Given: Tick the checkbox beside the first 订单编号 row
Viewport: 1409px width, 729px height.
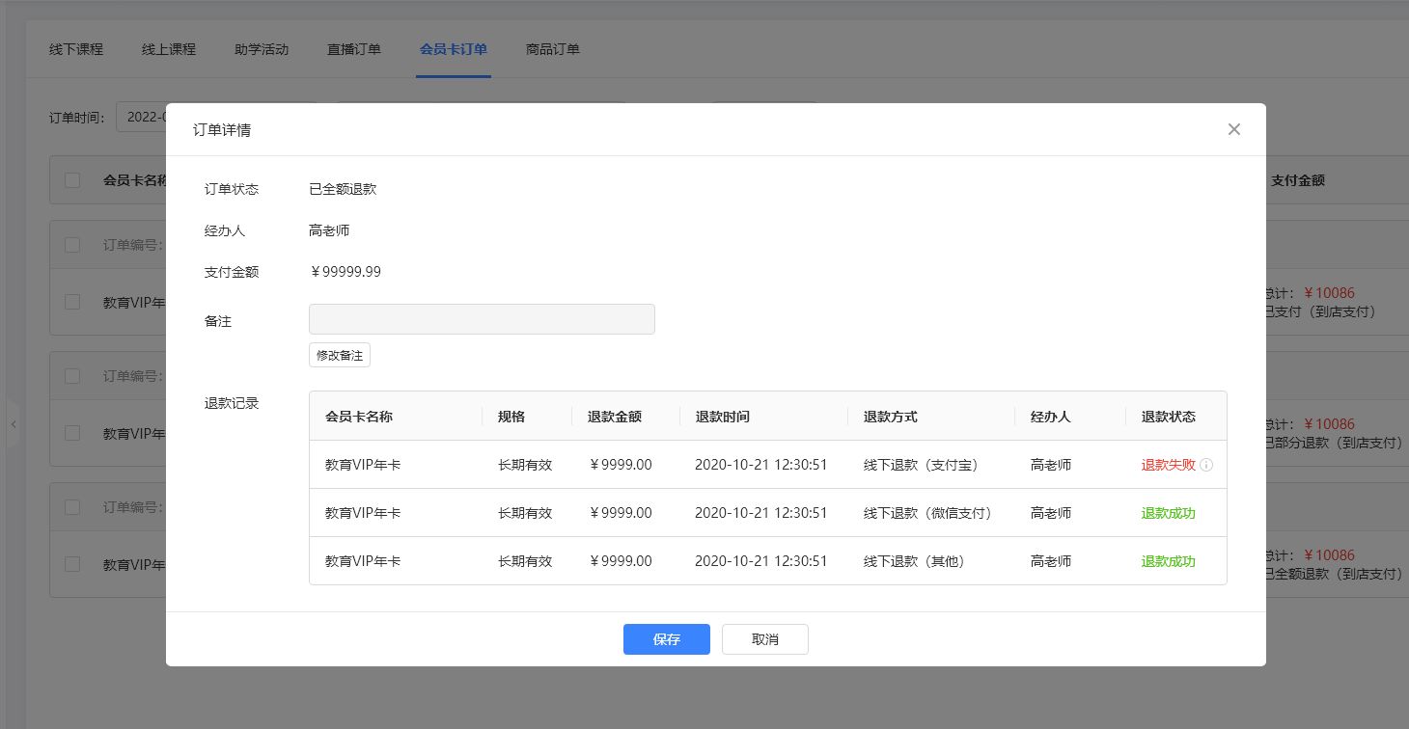Looking at the screenshot, I should coord(72,245).
